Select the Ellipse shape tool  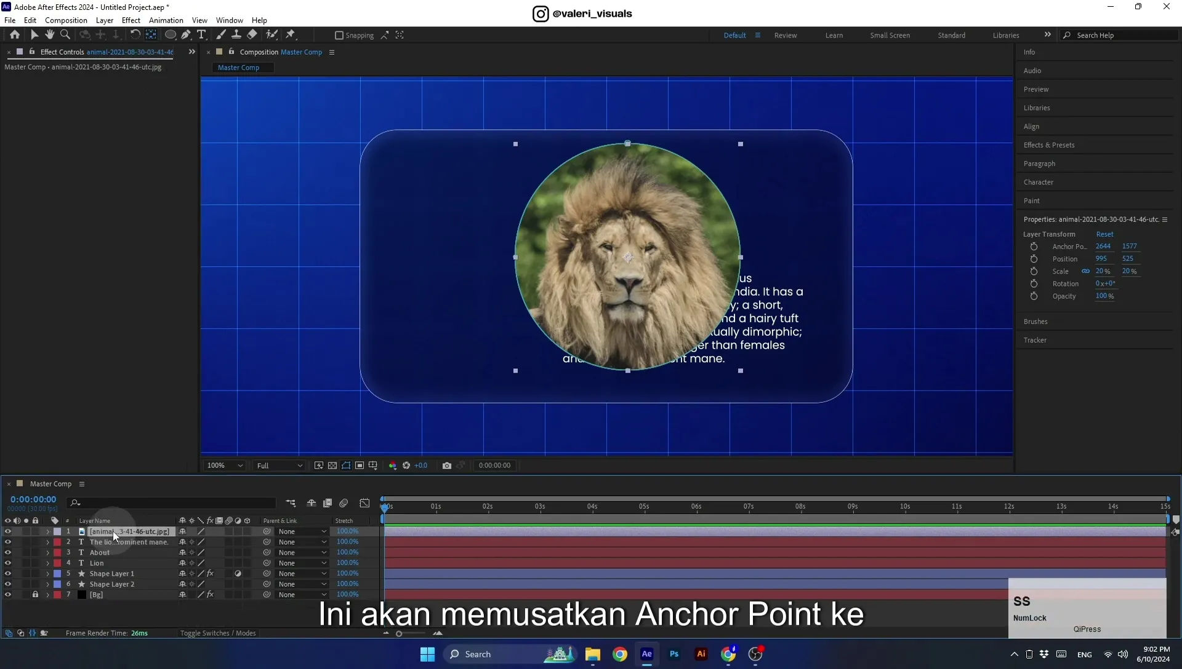coord(170,35)
